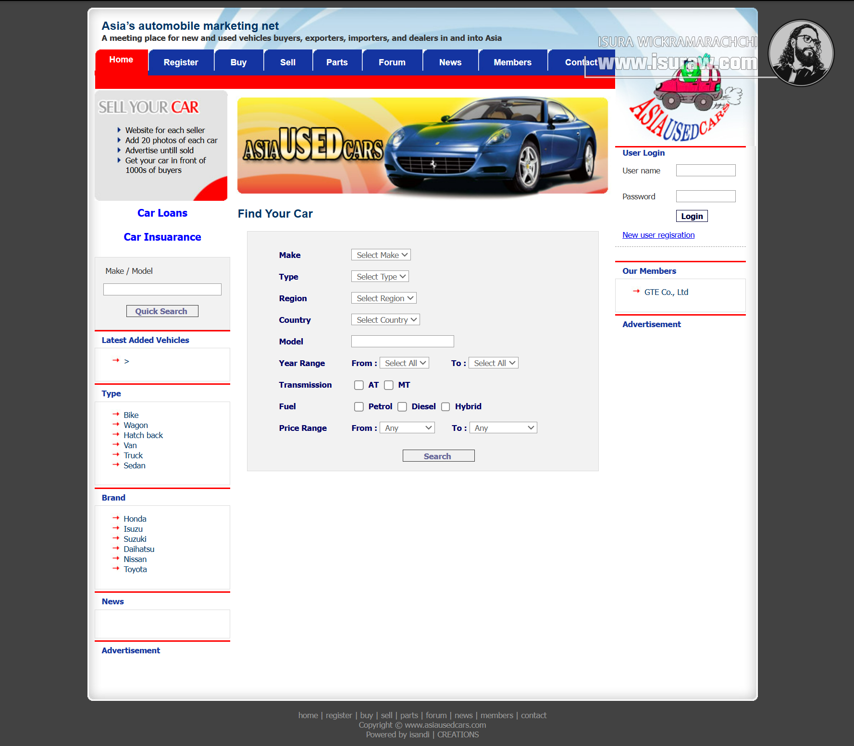854x746 pixels.
Task: Click the Quick Search button
Action: (162, 311)
